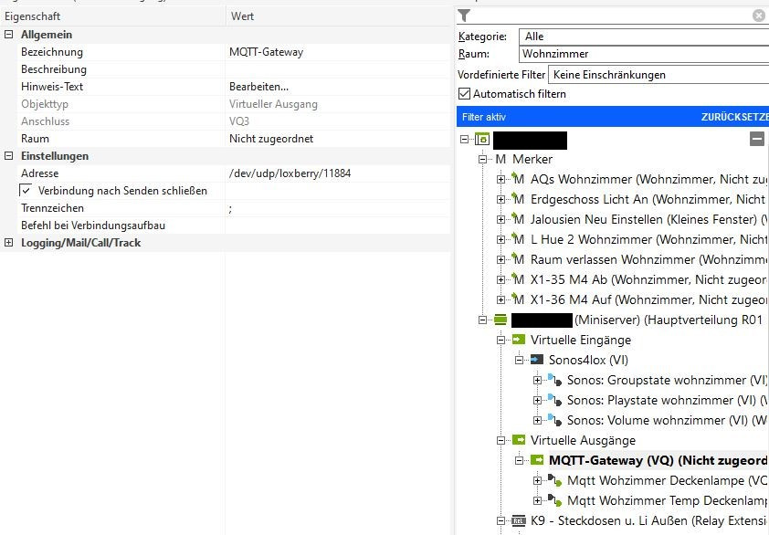
Task: Click the Virtuelle Eingänge folder icon
Action: [519, 340]
